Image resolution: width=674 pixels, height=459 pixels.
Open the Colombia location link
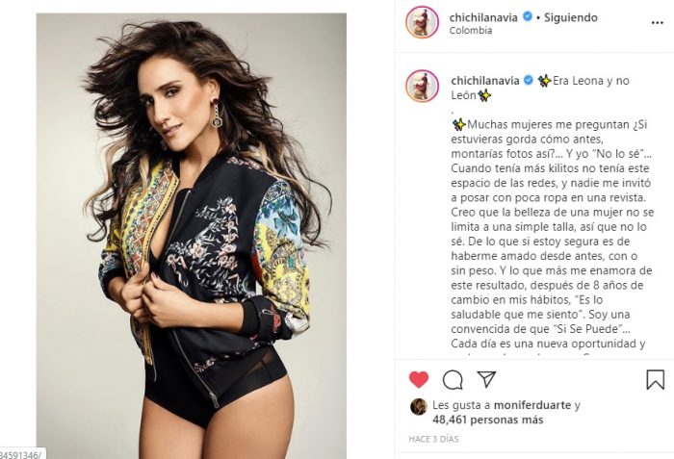471,31
